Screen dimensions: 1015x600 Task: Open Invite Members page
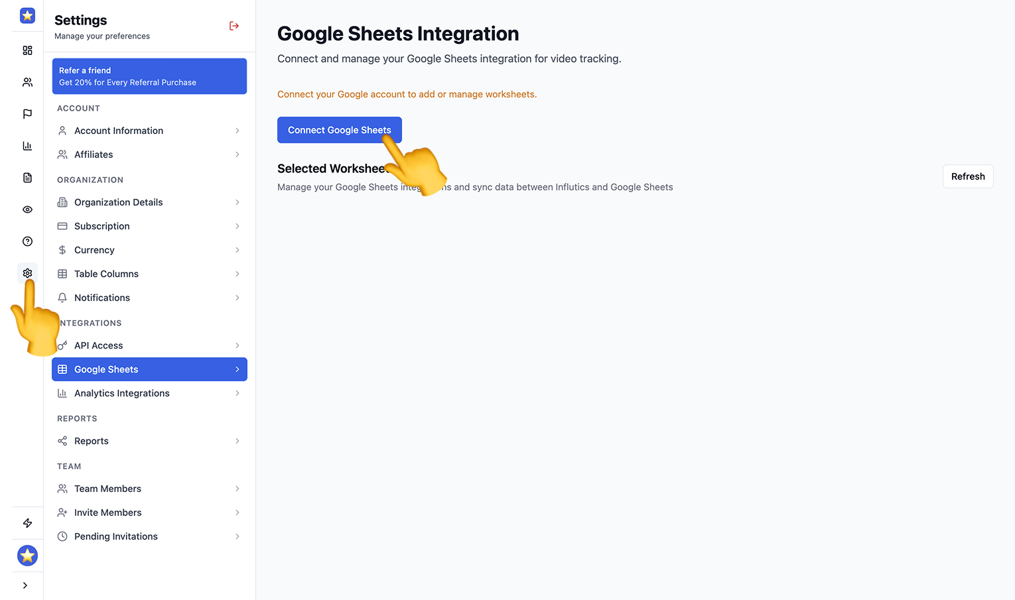pyautogui.click(x=149, y=512)
